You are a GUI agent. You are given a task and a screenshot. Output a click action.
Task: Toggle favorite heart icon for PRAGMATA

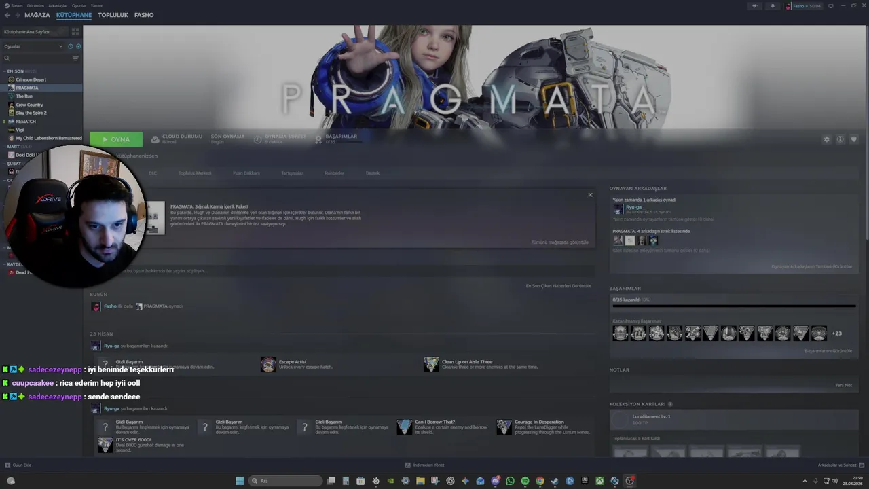(x=853, y=139)
